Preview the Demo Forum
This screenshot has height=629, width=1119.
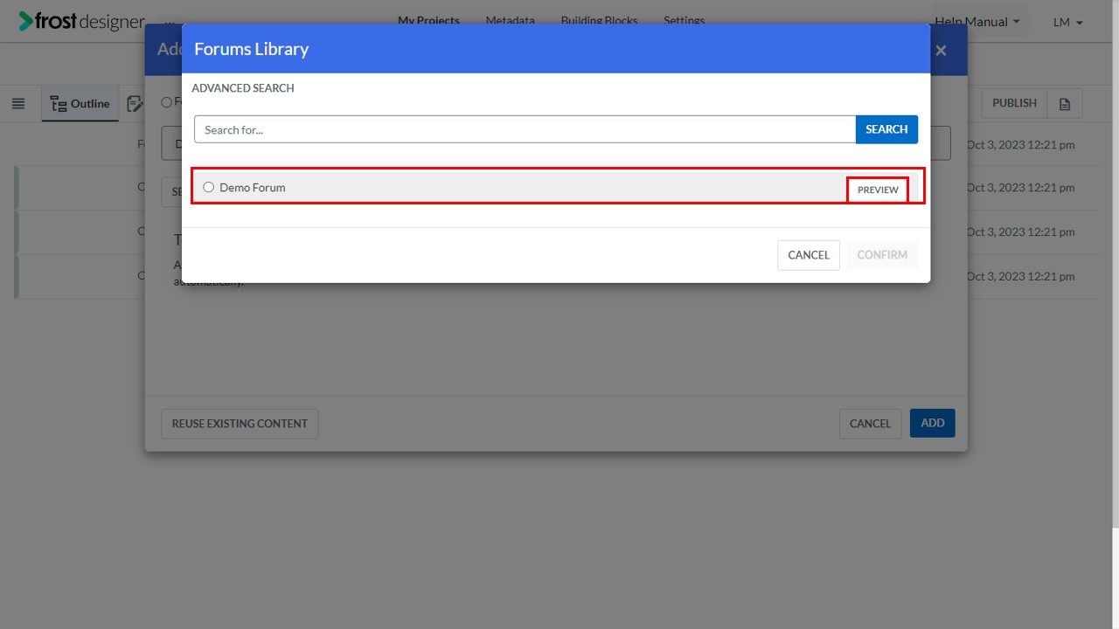878,190
